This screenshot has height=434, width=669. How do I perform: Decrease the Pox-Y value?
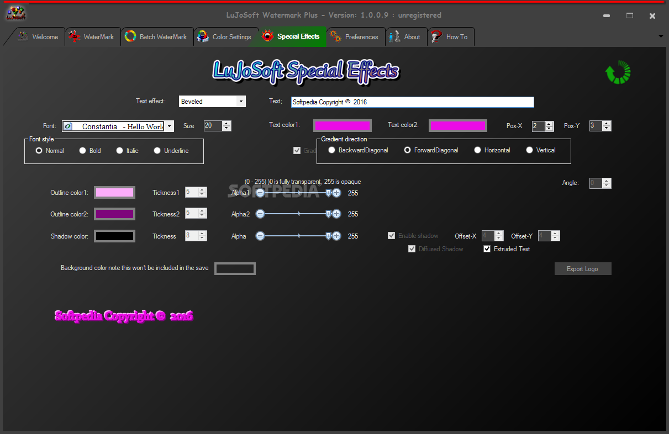coord(607,129)
